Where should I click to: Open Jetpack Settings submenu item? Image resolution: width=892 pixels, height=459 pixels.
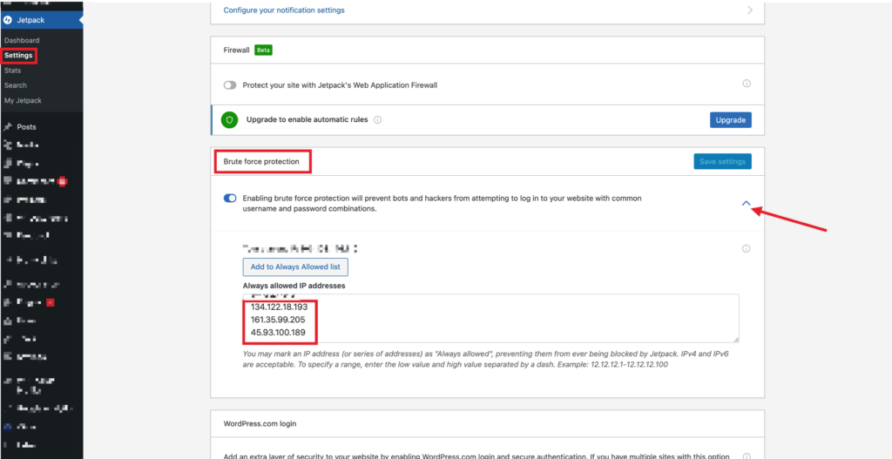pos(18,56)
